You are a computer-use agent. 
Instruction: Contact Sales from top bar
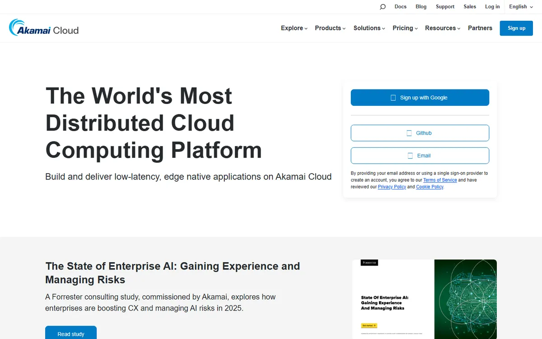coord(470,7)
